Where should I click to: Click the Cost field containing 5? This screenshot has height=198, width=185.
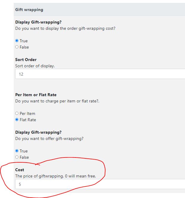(x=100, y=184)
